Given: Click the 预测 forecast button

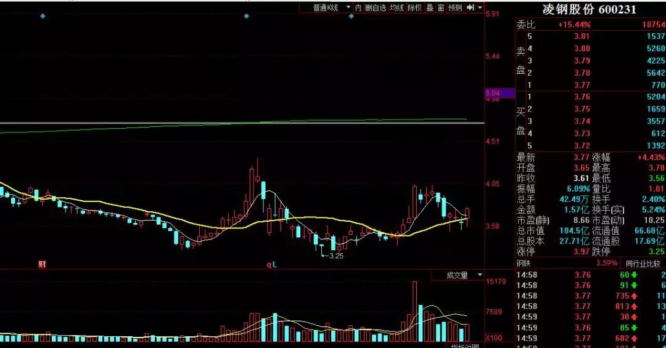Looking at the screenshot, I should coord(455,7).
